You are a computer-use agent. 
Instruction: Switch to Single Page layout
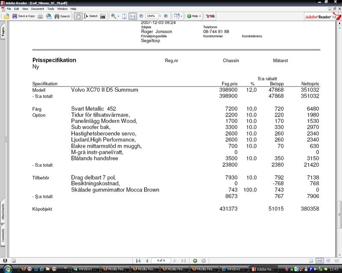[311, 261]
